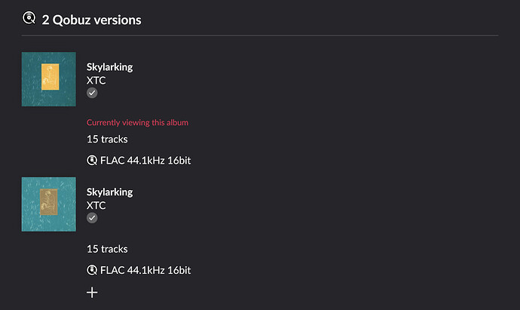Open second Skylarking album cover thumbnail
The width and height of the screenshot is (520, 310).
tap(49, 204)
